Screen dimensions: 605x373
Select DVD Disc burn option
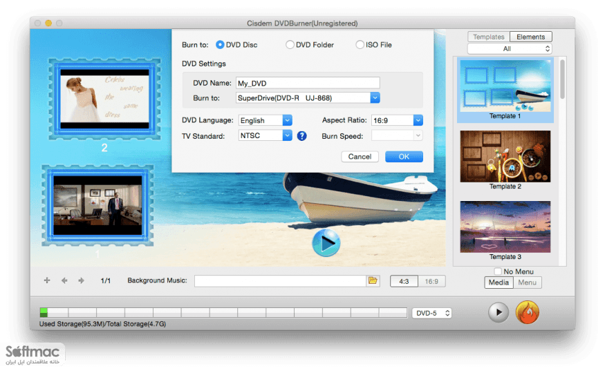[220, 45]
